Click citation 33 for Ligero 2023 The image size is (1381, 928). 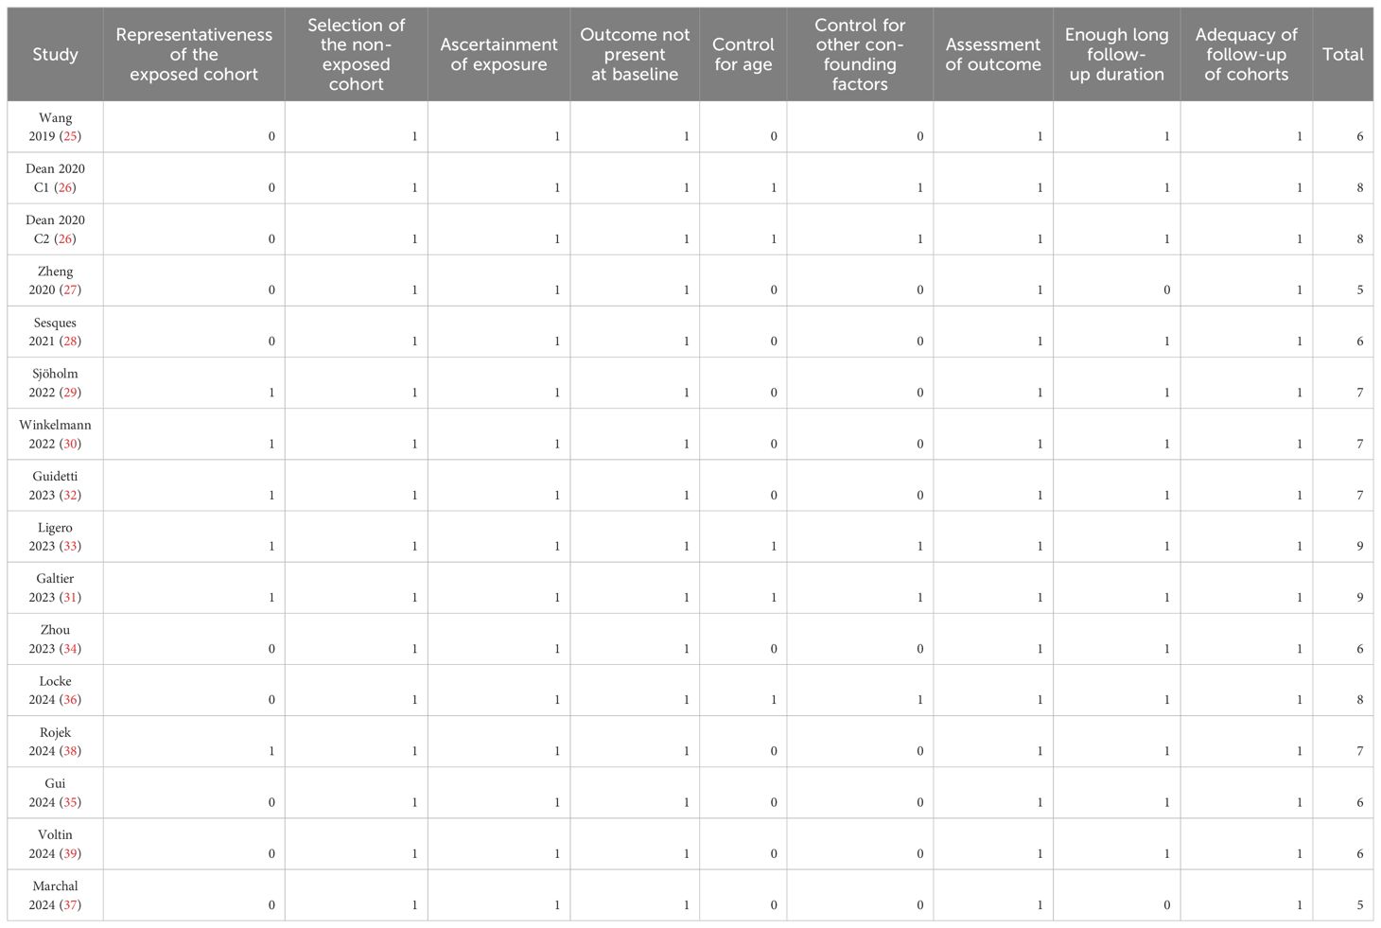point(70,546)
